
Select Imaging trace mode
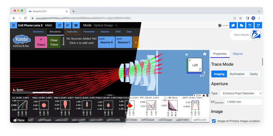tap(219, 74)
